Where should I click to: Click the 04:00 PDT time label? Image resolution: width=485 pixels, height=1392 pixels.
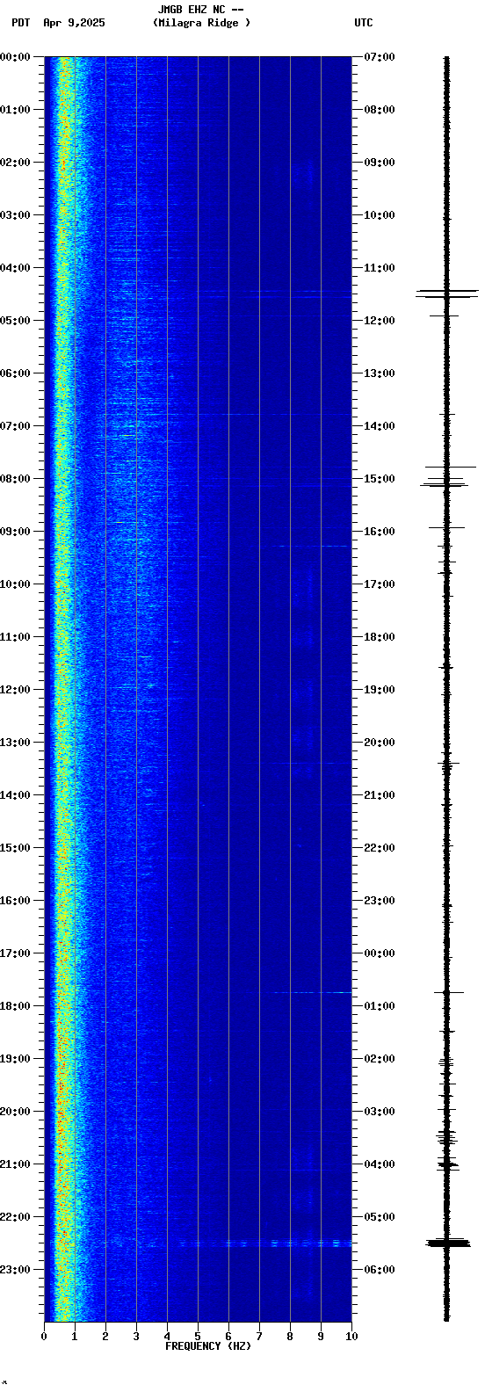(16, 268)
